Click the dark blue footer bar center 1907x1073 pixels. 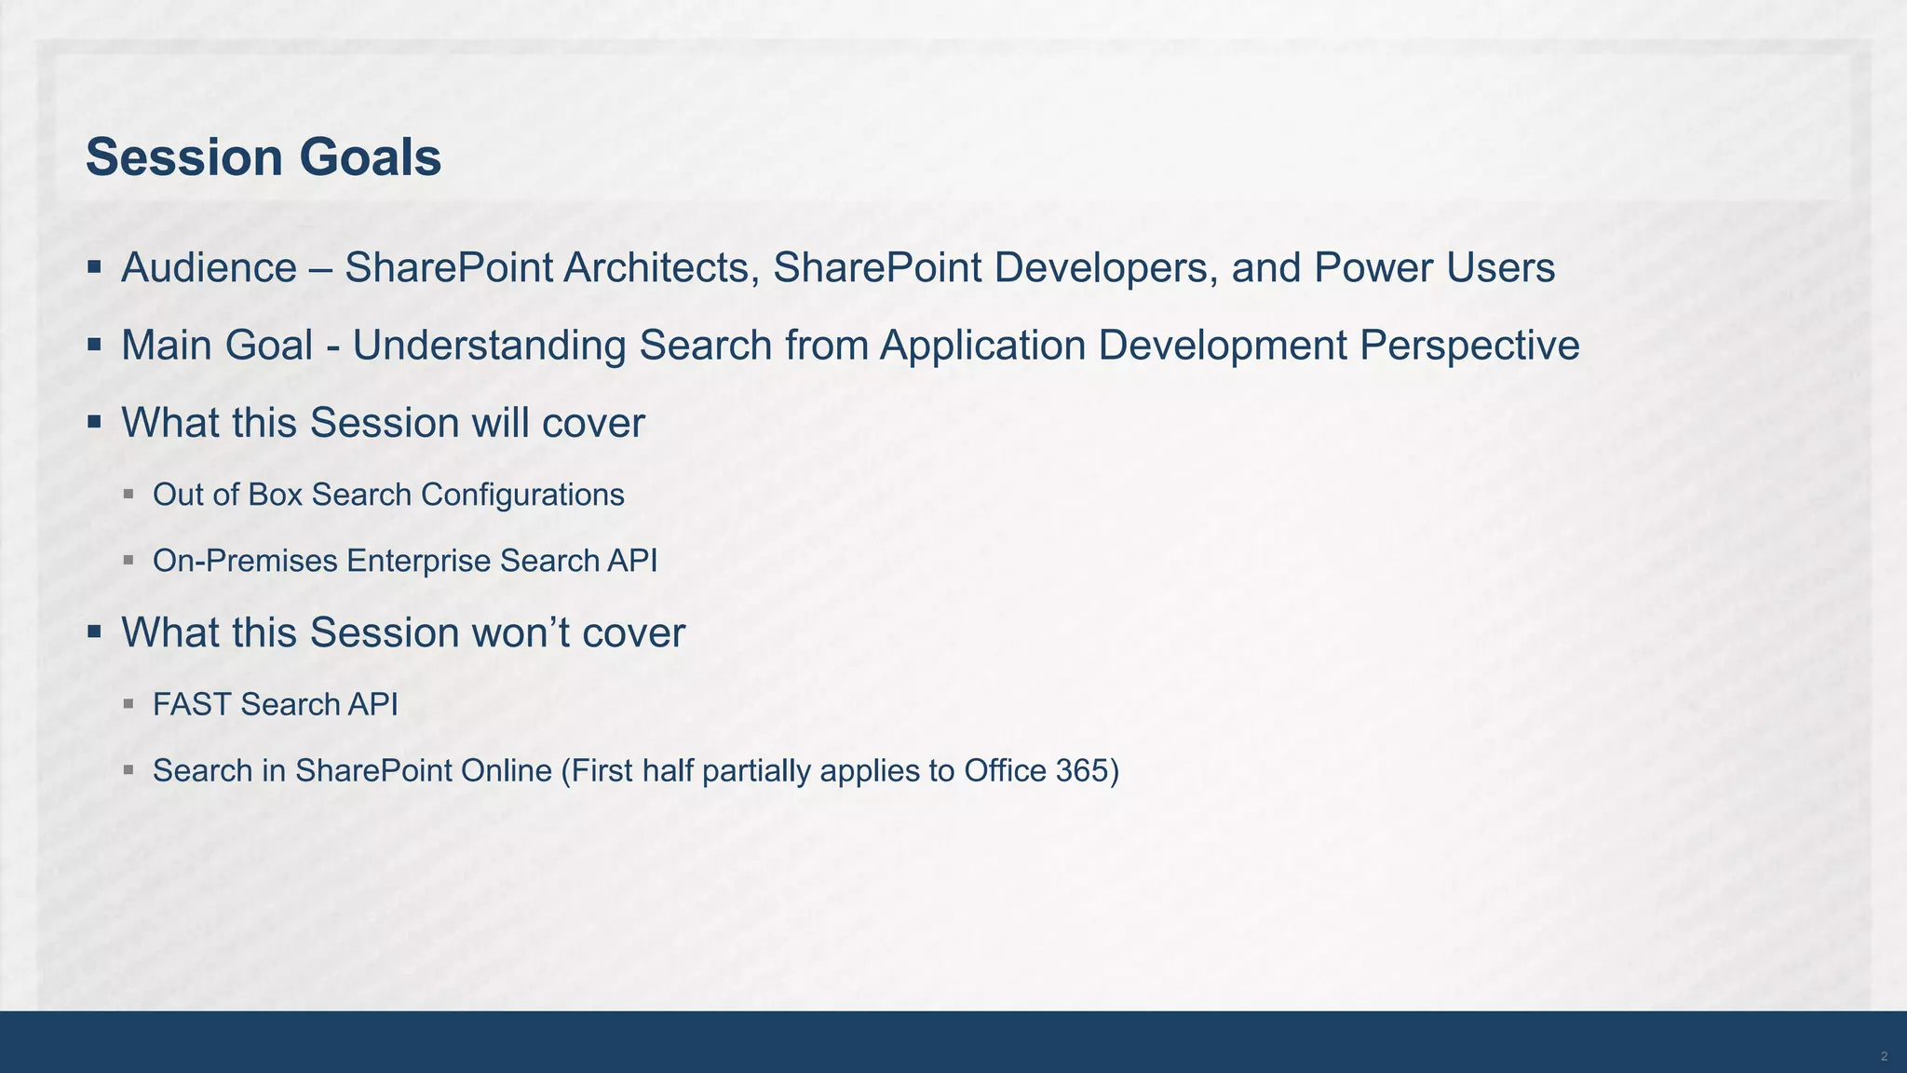click(953, 1041)
